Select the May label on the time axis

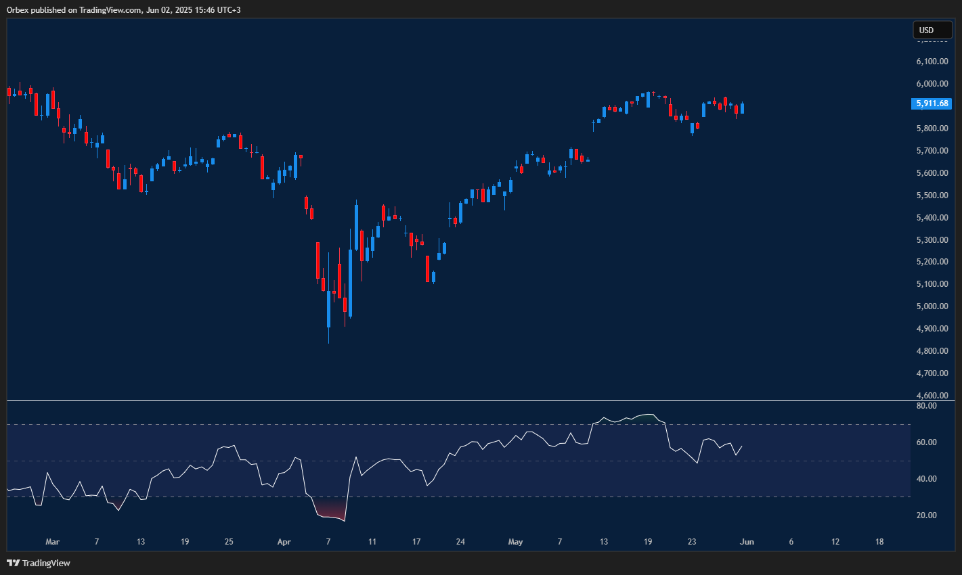(515, 542)
